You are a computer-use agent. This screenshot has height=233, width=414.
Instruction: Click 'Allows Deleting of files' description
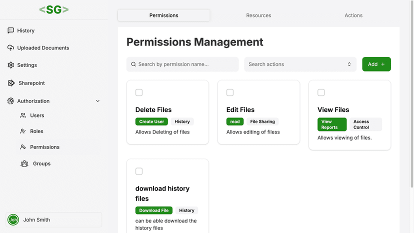click(162, 132)
